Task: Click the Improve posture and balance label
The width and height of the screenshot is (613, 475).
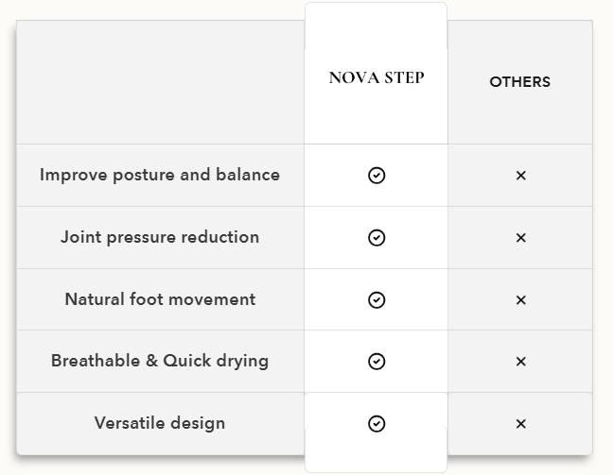Action: 160,175
